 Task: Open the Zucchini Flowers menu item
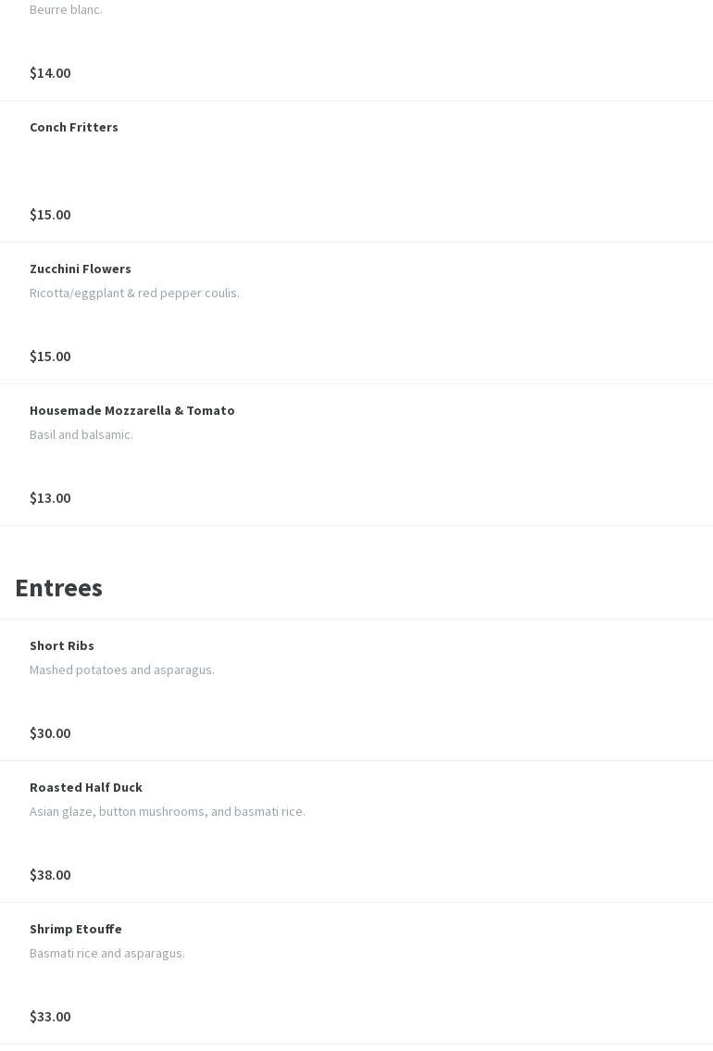point(81,269)
